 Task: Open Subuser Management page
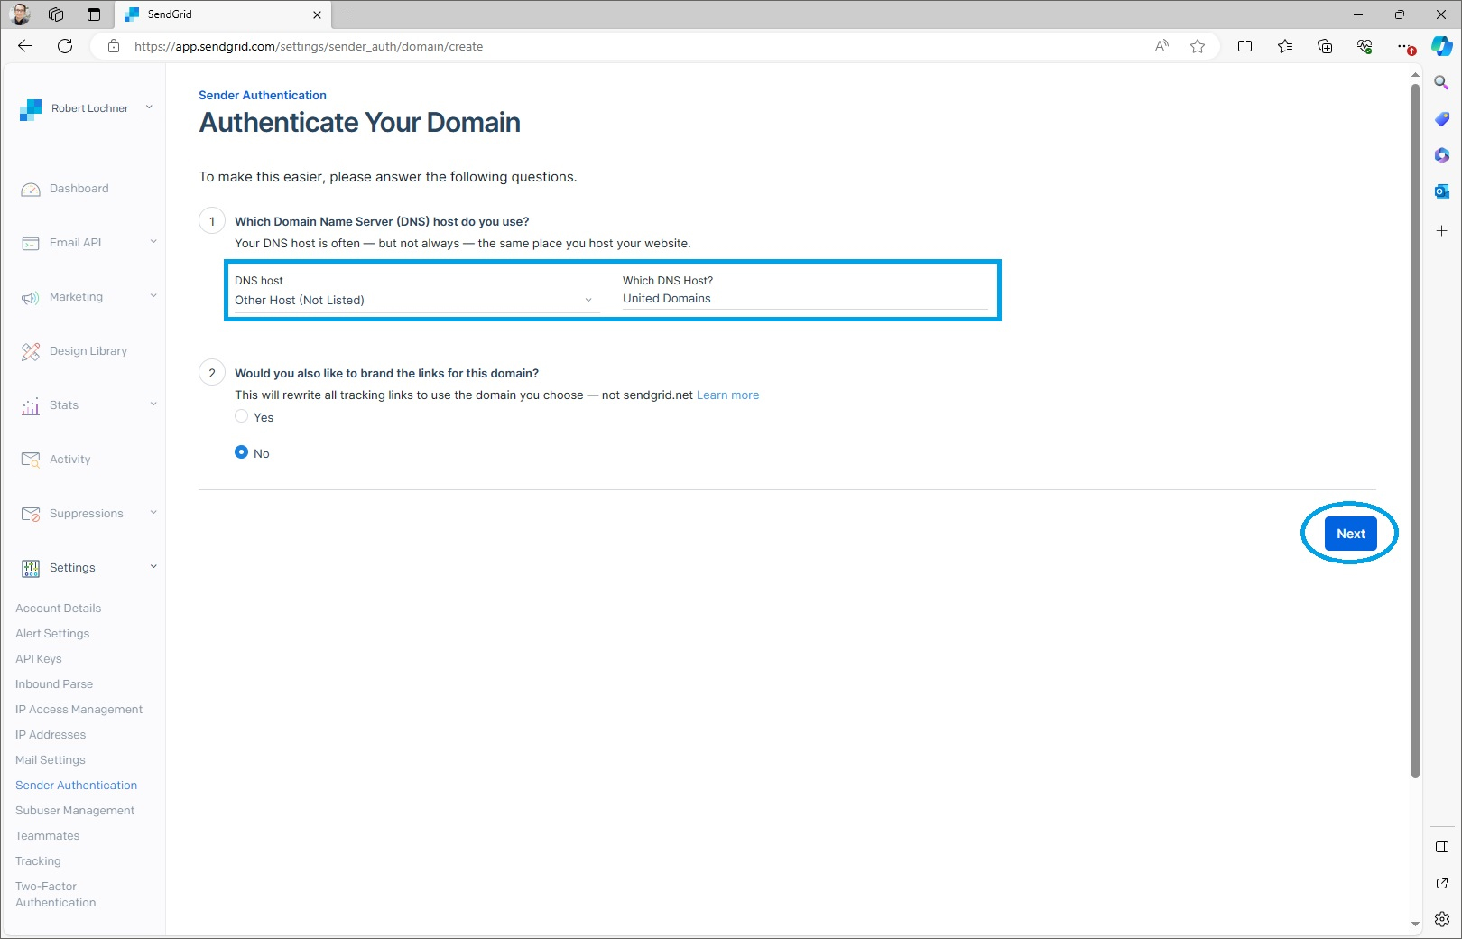tap(75, 811)
